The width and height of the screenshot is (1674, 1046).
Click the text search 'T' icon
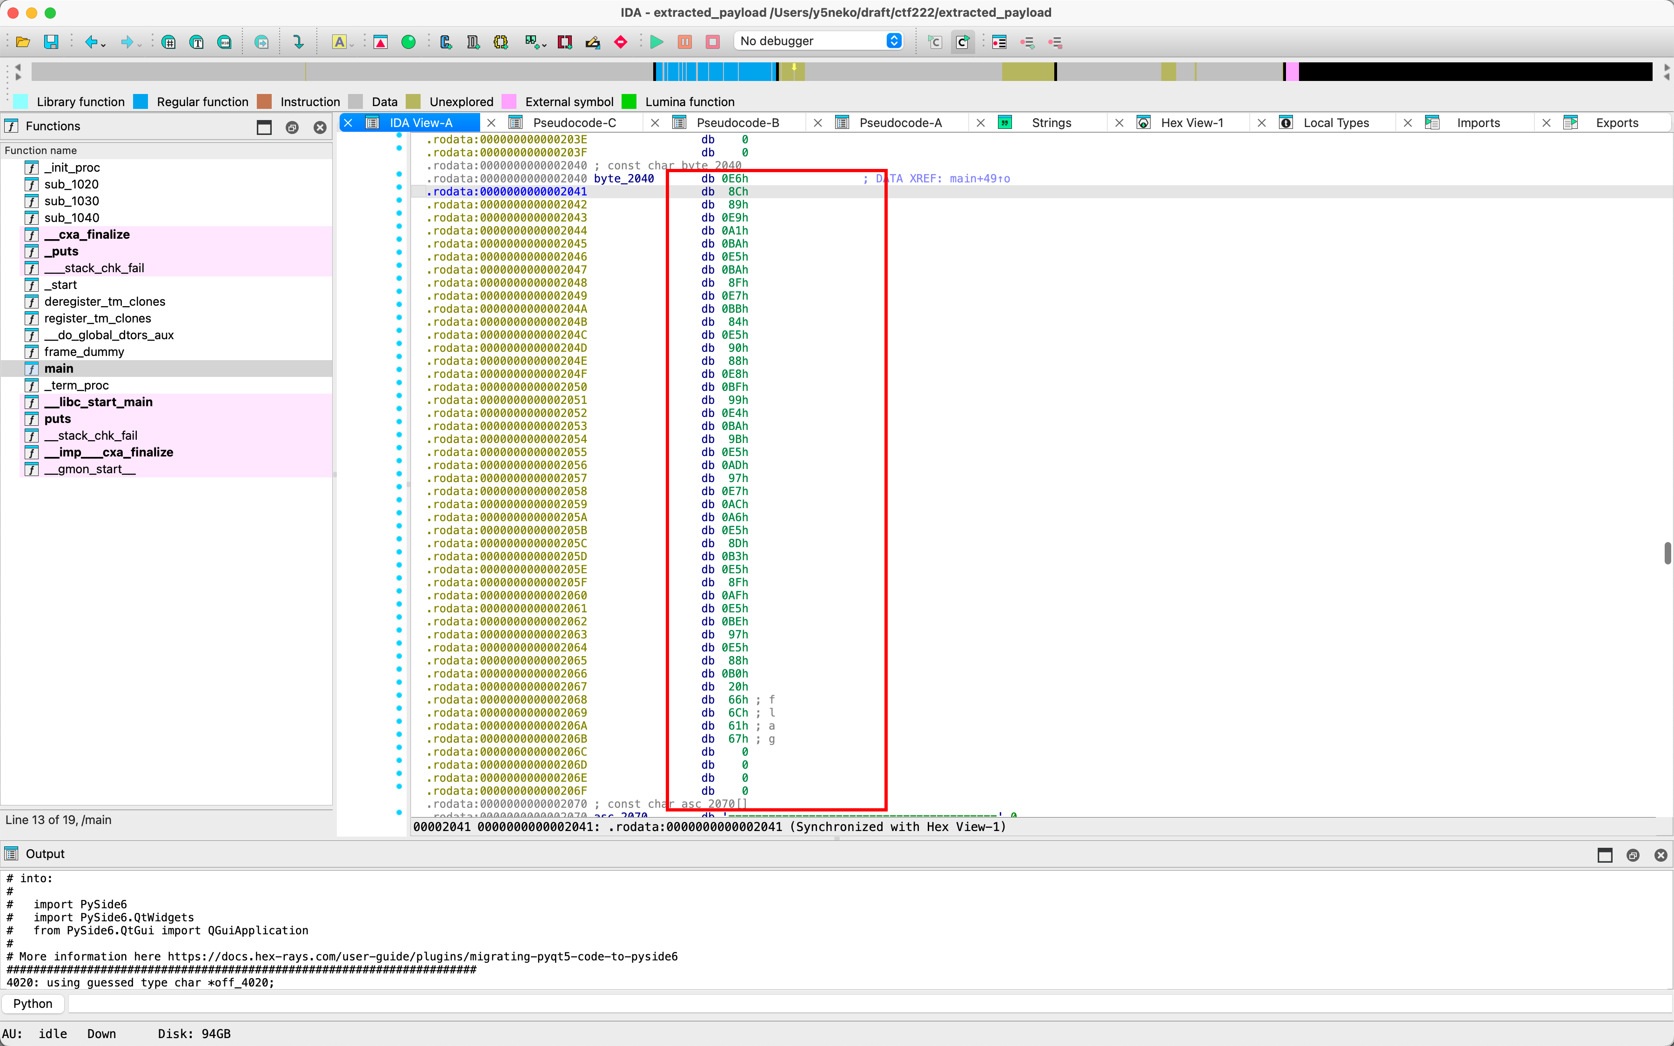196,42
